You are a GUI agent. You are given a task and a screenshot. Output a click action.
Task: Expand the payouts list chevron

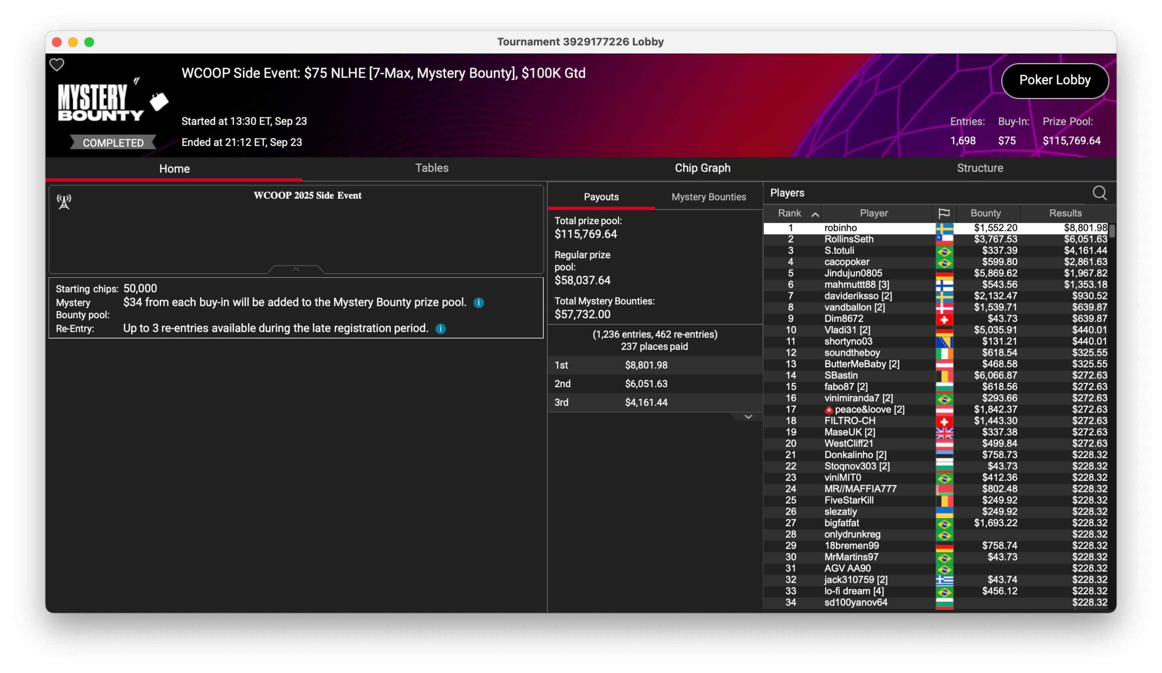748,417
